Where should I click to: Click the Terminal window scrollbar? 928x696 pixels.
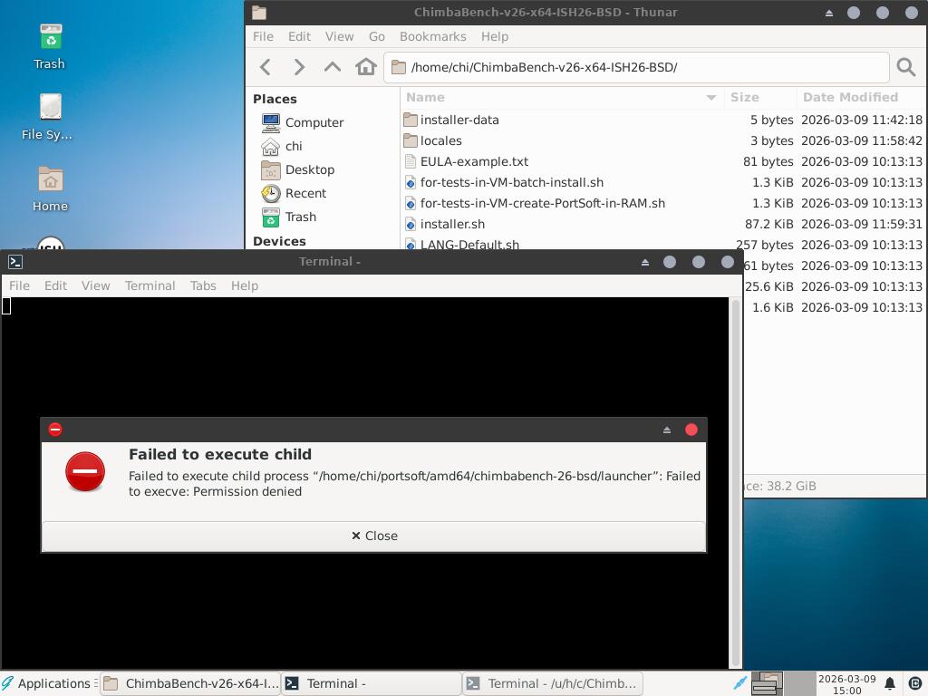pyautogui.click(x=736, y=482)
